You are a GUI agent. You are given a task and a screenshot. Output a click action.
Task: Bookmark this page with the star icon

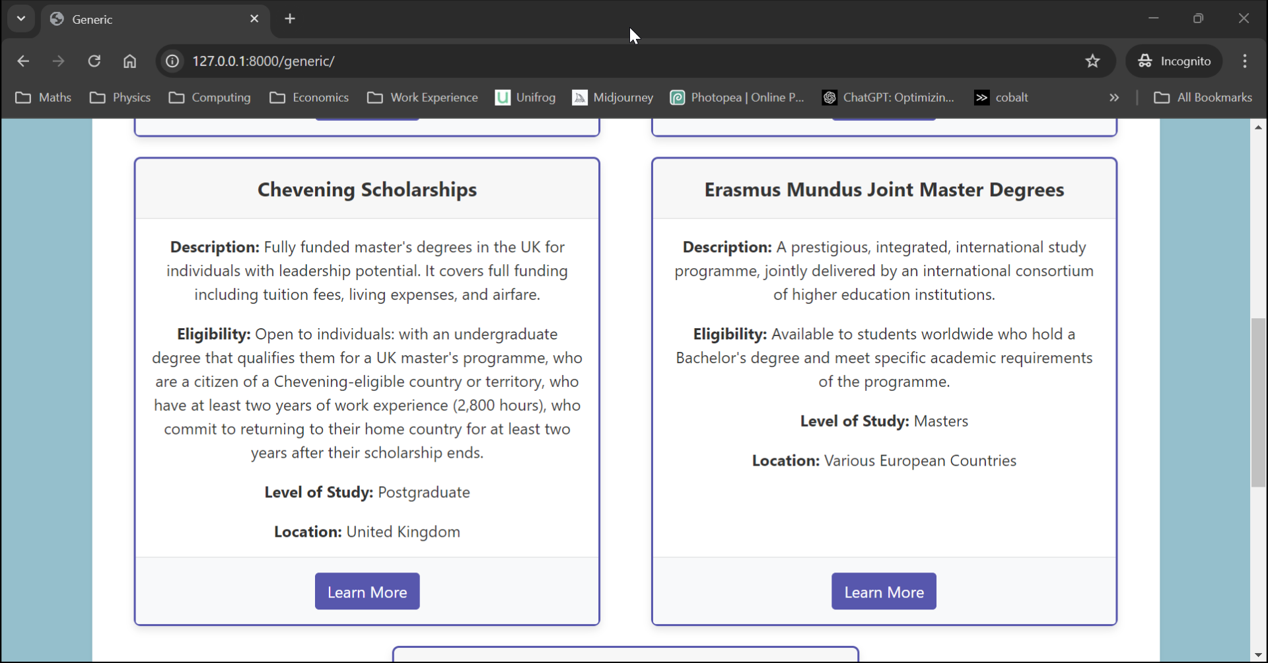point(1093,61)
